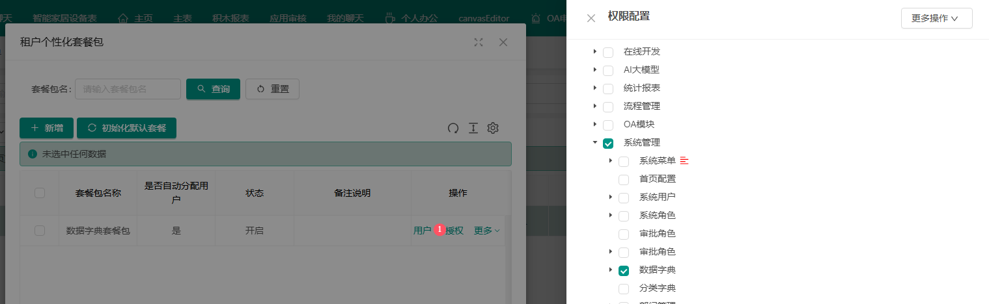Click the refresh icon above the table
This screenshot has height=304, width=989.
point(453,128)
